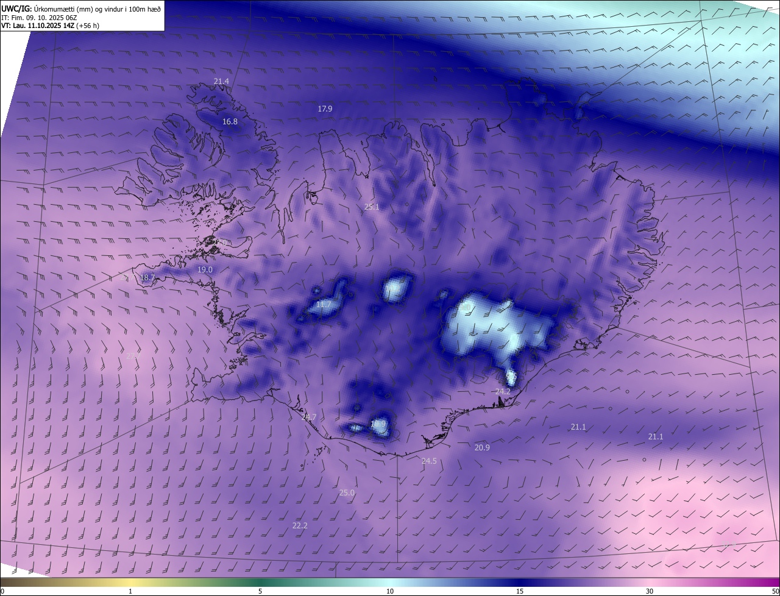
Task: Click the 18.7 value label on the map
Action: pos(148,278)
